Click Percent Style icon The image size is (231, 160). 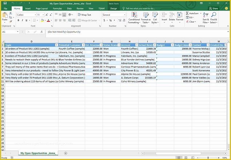111,20
